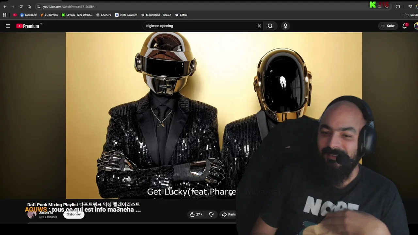The image size is (418, 235).
Task: Start voice search with the microphone
Action: click(x=285, y=26)
